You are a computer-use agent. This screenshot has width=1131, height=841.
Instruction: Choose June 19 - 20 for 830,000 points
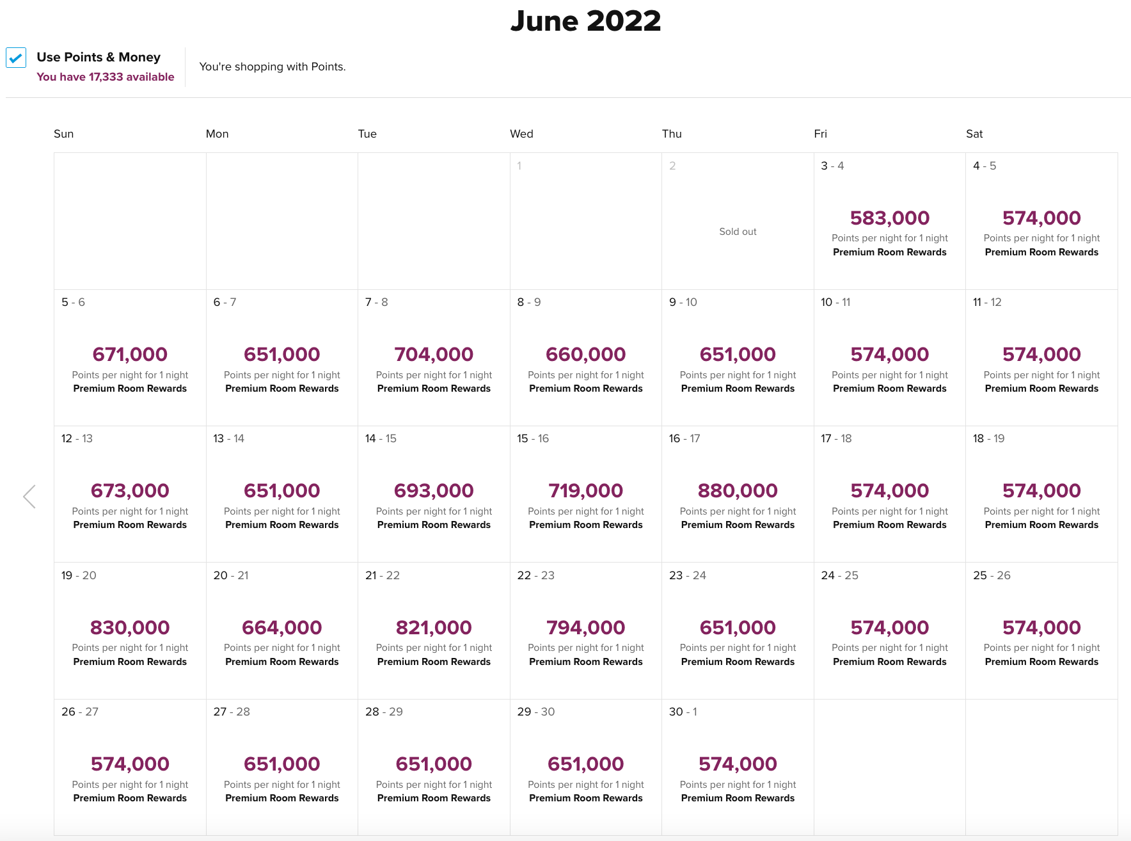[130, 630]
